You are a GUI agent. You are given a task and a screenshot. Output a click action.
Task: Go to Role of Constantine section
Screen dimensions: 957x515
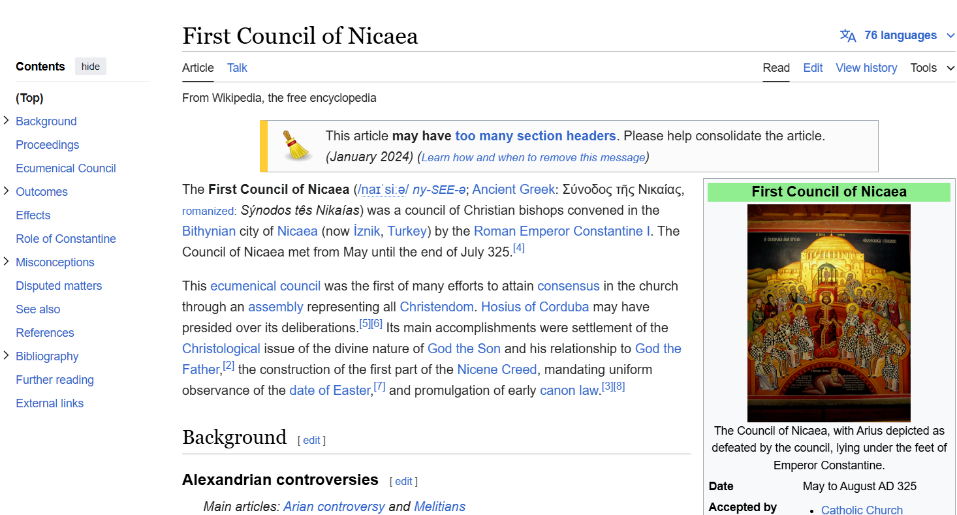coord(66,239)
